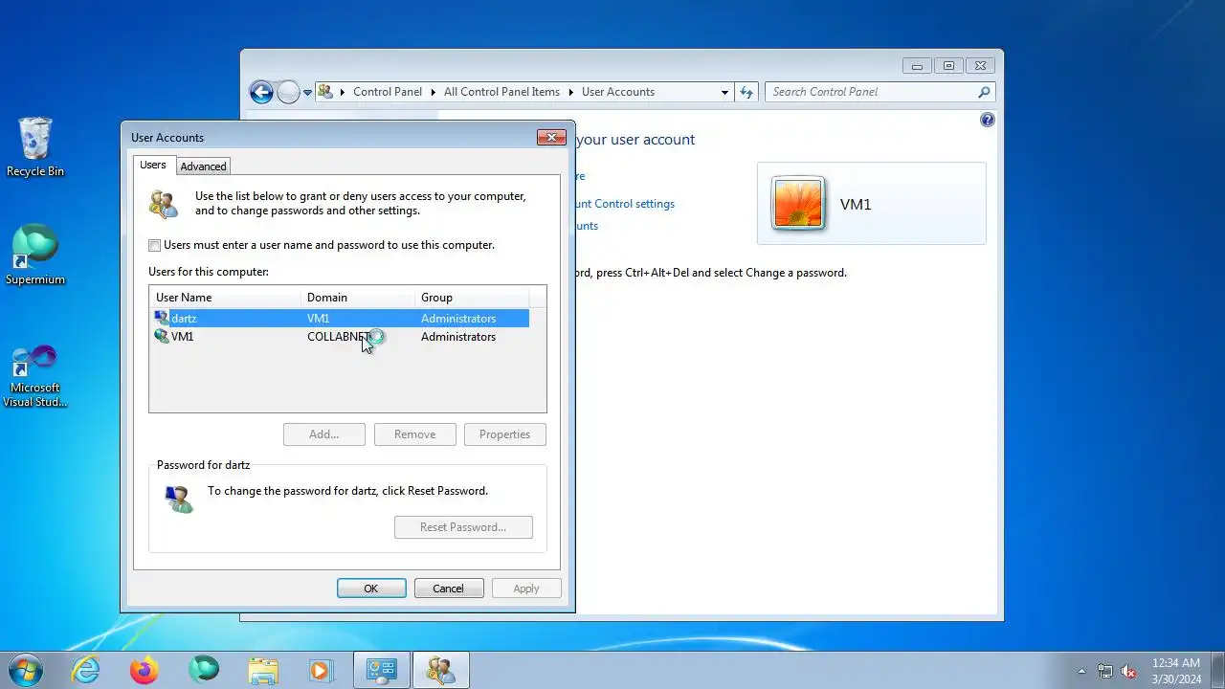Sort by Group column header
This screenshot has height=689, width=1225.
pos(471,298)
